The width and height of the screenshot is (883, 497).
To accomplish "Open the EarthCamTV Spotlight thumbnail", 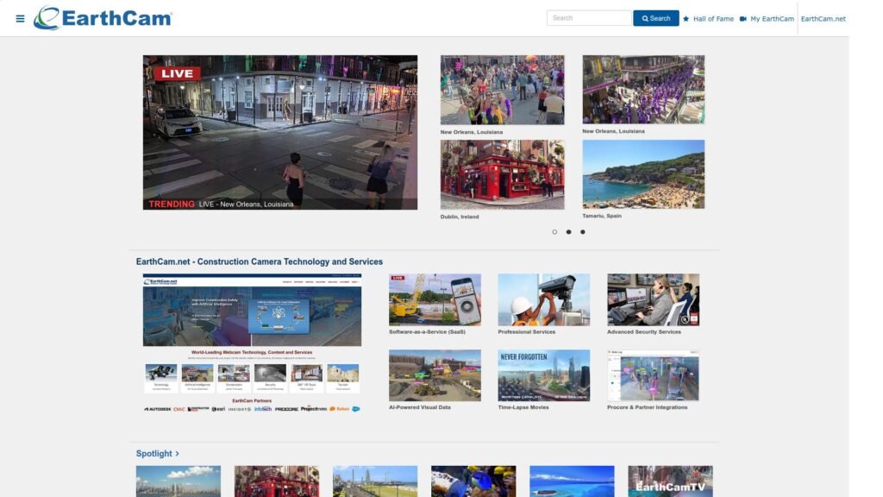I will [670, 481].
